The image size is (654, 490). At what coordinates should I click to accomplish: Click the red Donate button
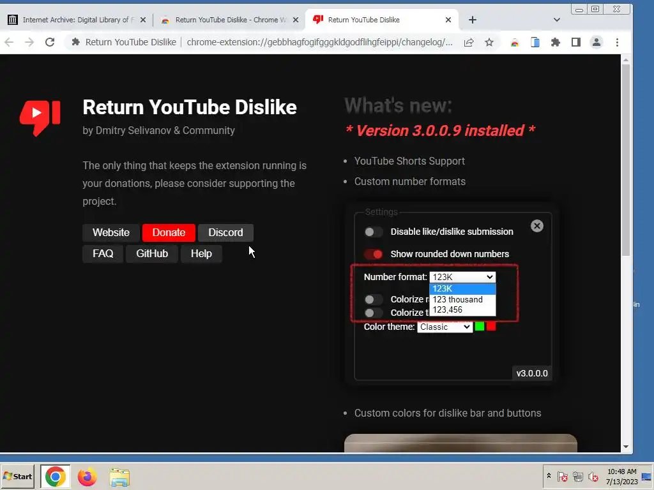coord(169,232)
